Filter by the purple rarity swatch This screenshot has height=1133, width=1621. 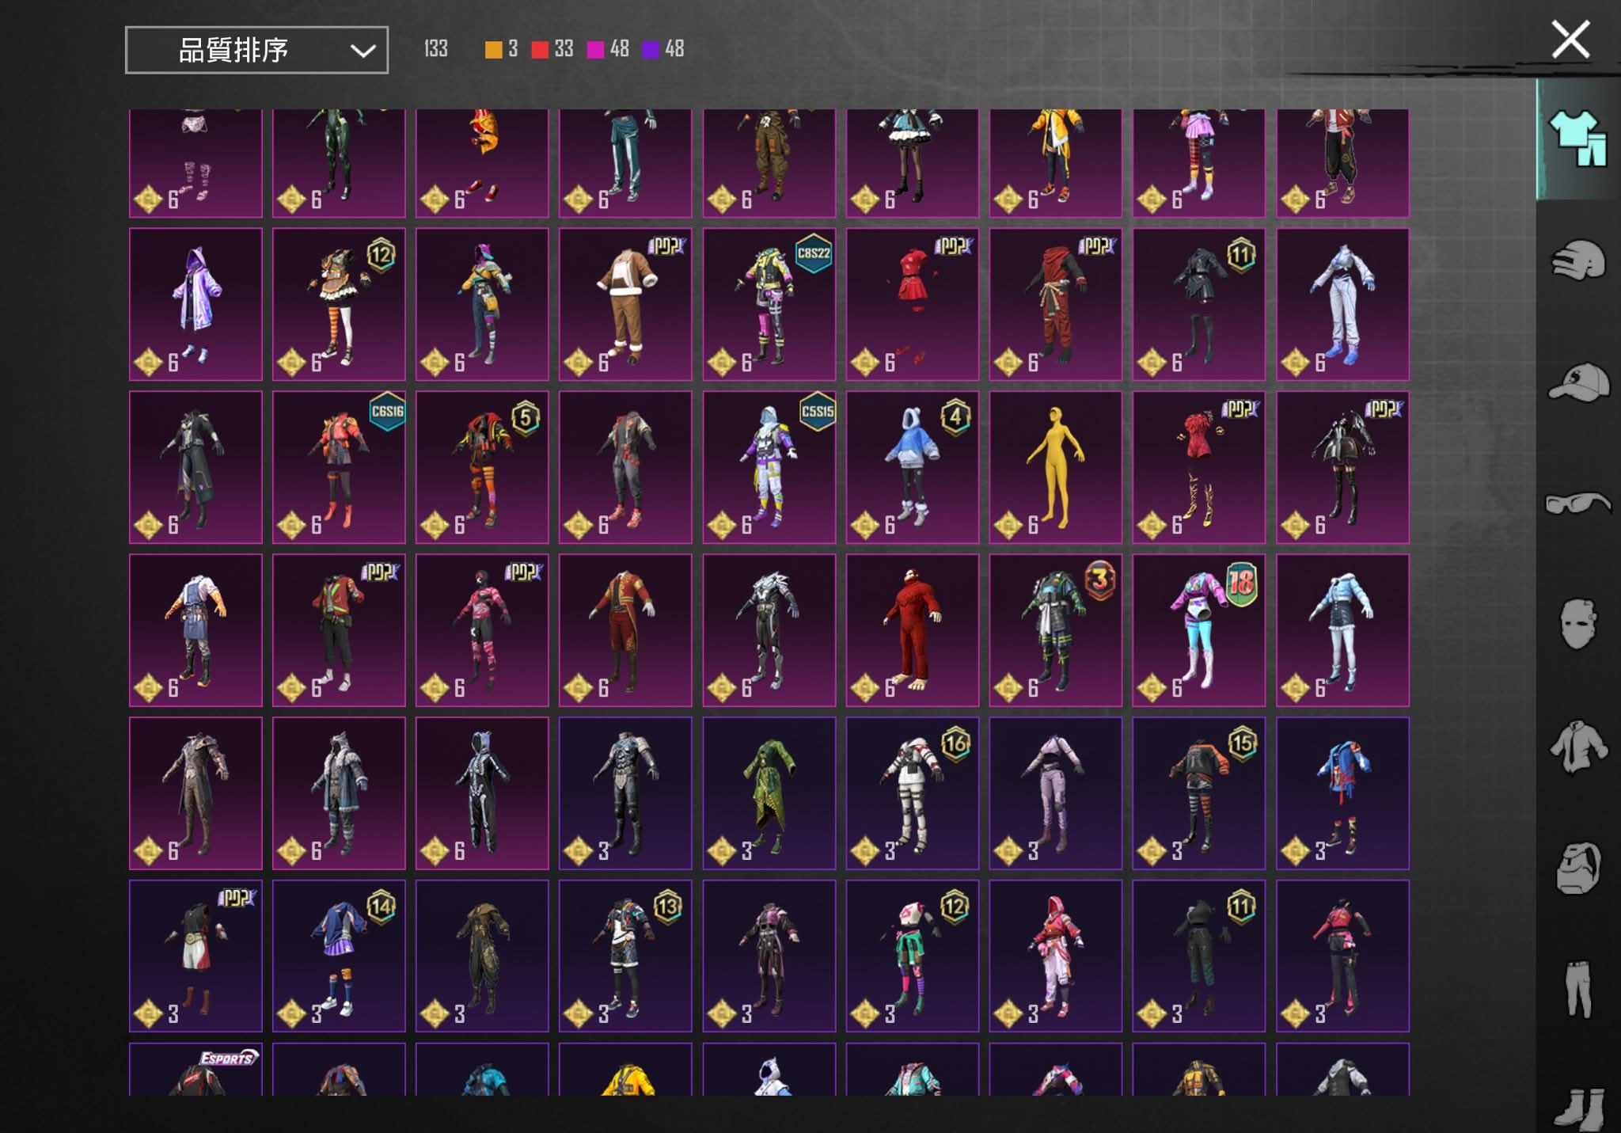click(650, 50)
